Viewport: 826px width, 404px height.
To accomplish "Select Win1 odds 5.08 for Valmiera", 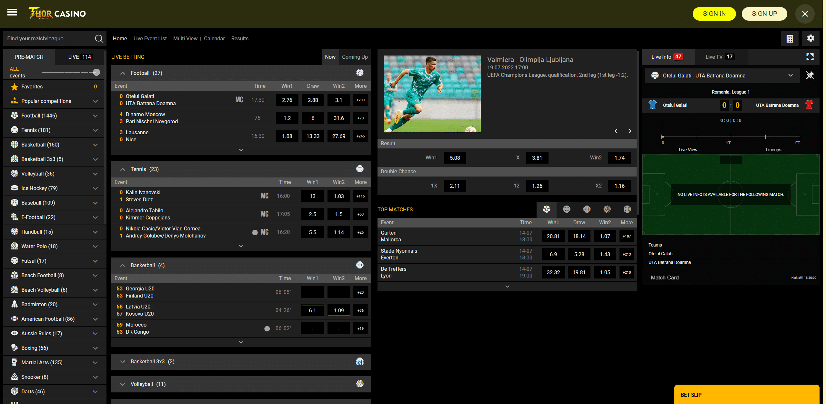I will pos(455,158).
